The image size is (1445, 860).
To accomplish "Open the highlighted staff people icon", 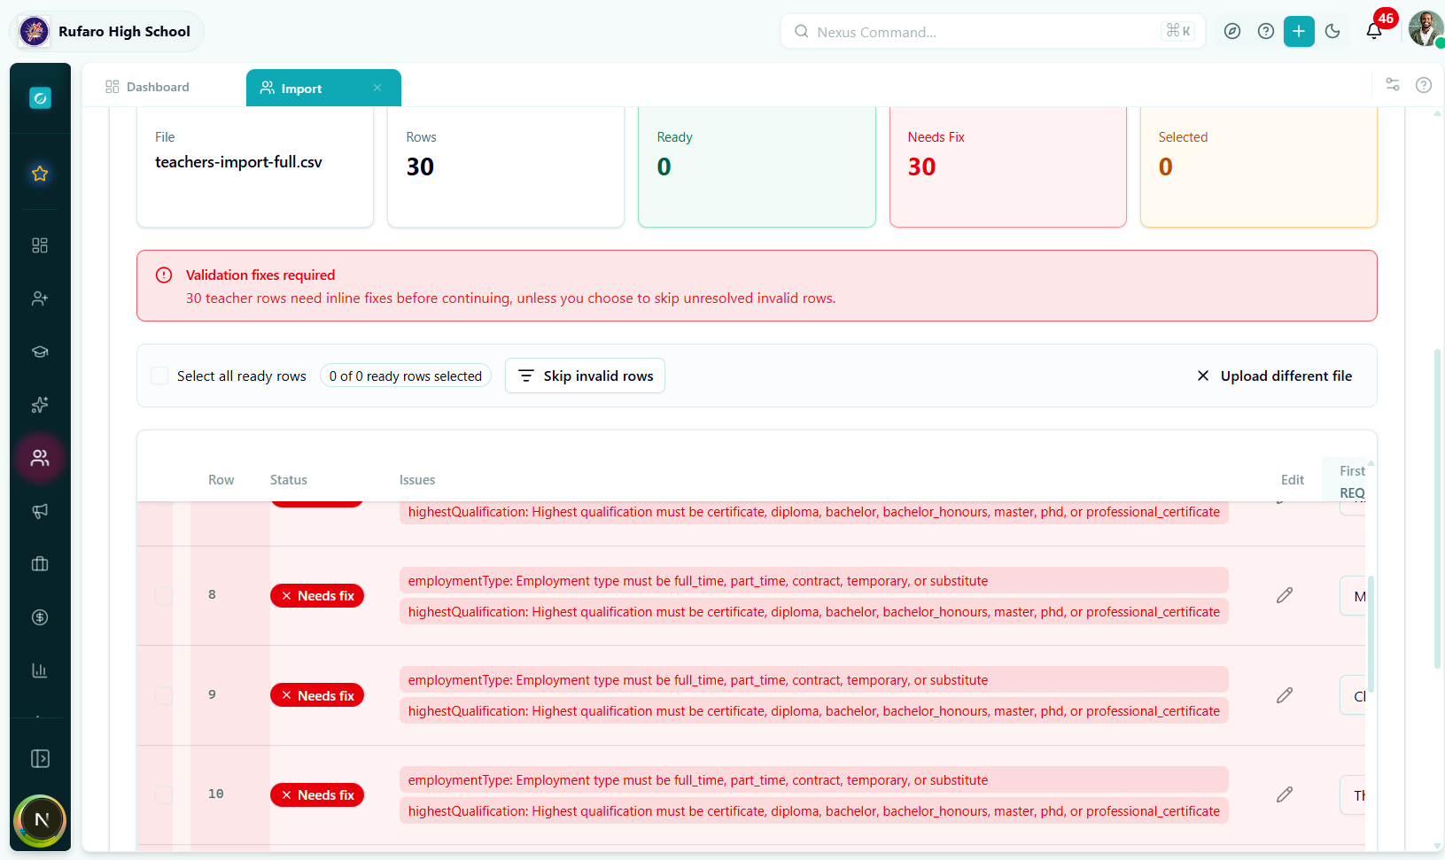I will tap(40, 458).
